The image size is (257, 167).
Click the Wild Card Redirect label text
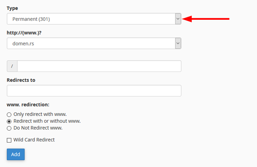click(34, 140)
